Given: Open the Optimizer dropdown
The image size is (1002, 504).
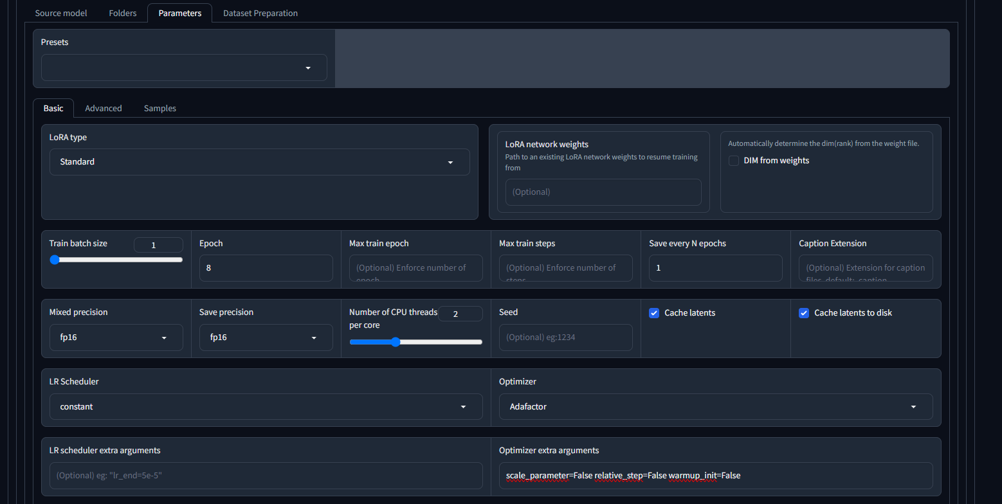Looking at the screenshot, I should point(715,406).
